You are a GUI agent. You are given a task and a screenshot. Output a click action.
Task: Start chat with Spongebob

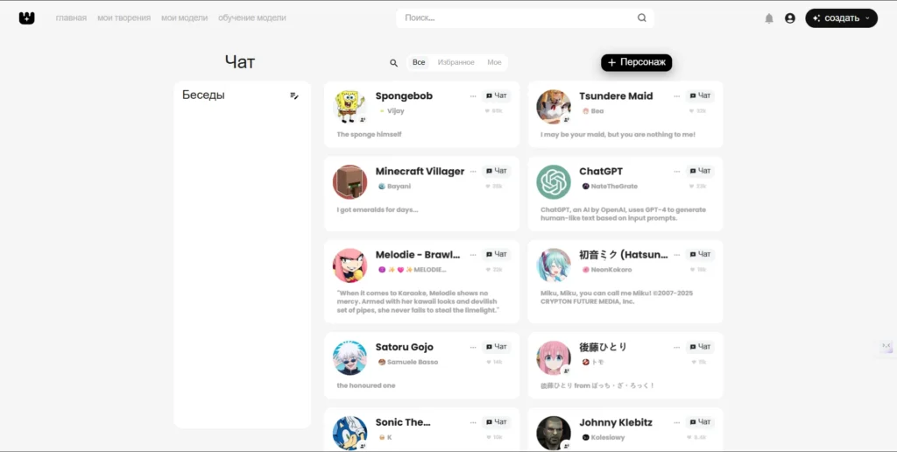[497, 96]
